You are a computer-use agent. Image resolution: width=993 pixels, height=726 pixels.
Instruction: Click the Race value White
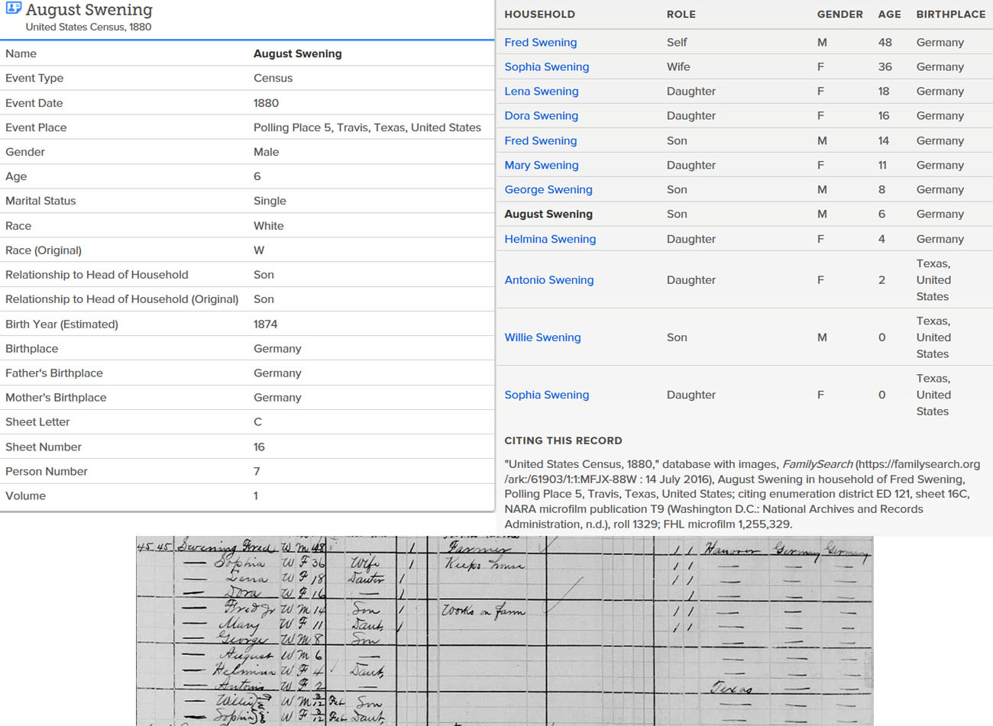268,226
